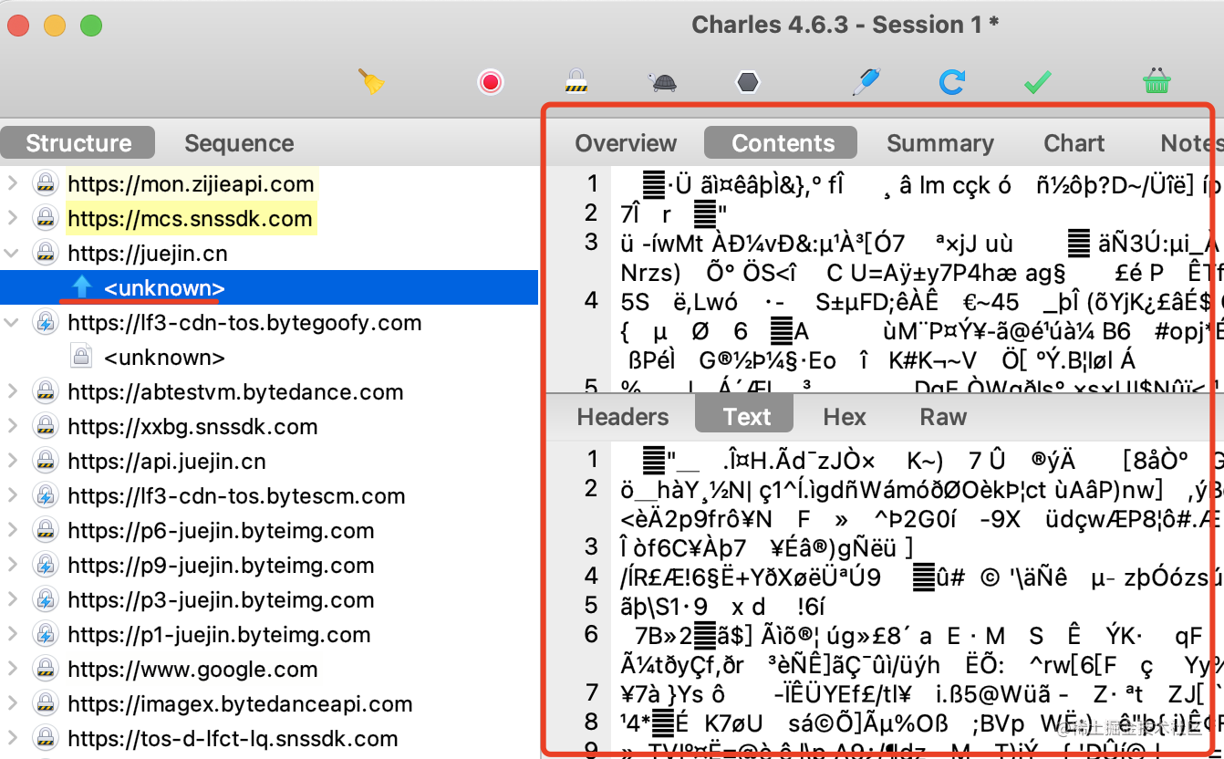
Task: Toggle recording with the red record button
Action: [x=491, y=83]
